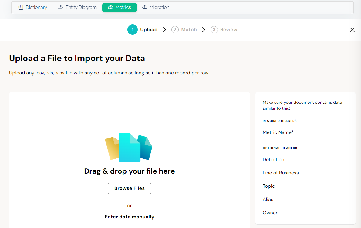This screenshot has width=361, height=228.
Task: Click the Dictionary book icon
Action: click(x=21, y=7)
